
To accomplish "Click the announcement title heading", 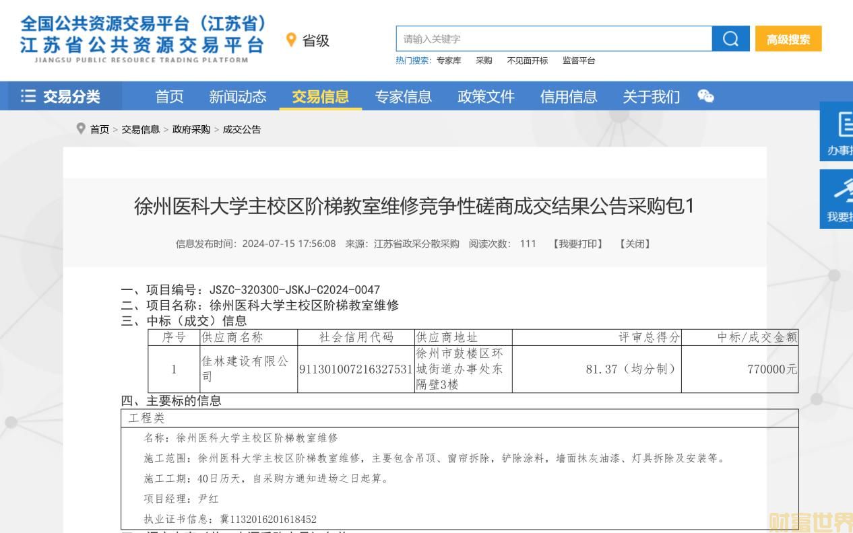I will [x=414, y=206].
